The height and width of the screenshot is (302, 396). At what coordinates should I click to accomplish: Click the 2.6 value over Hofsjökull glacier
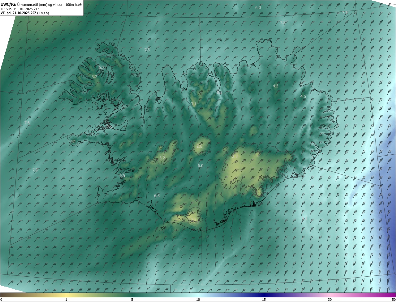(199, 146)
